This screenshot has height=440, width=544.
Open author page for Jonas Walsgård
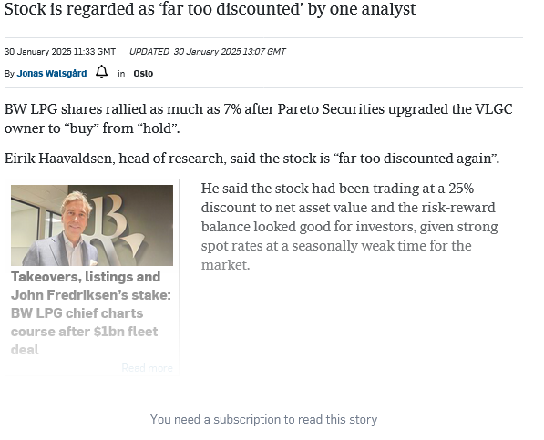pos(52,74)
